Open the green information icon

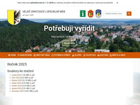coord(83,14)
